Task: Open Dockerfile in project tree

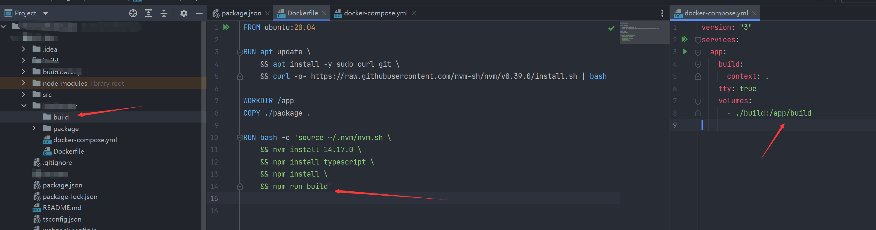Action: click(x=68, y=151)
